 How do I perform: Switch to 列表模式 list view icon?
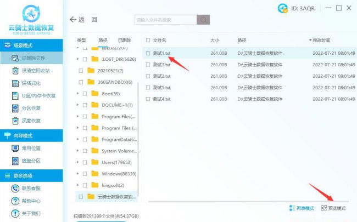coord(292,208)
